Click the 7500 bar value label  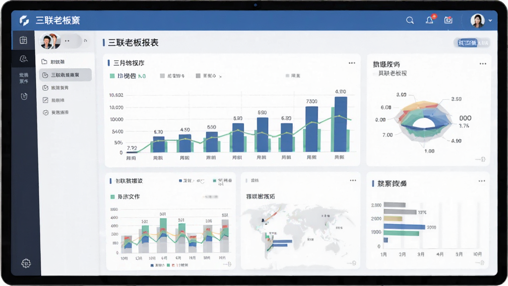(x=312, y=101)
